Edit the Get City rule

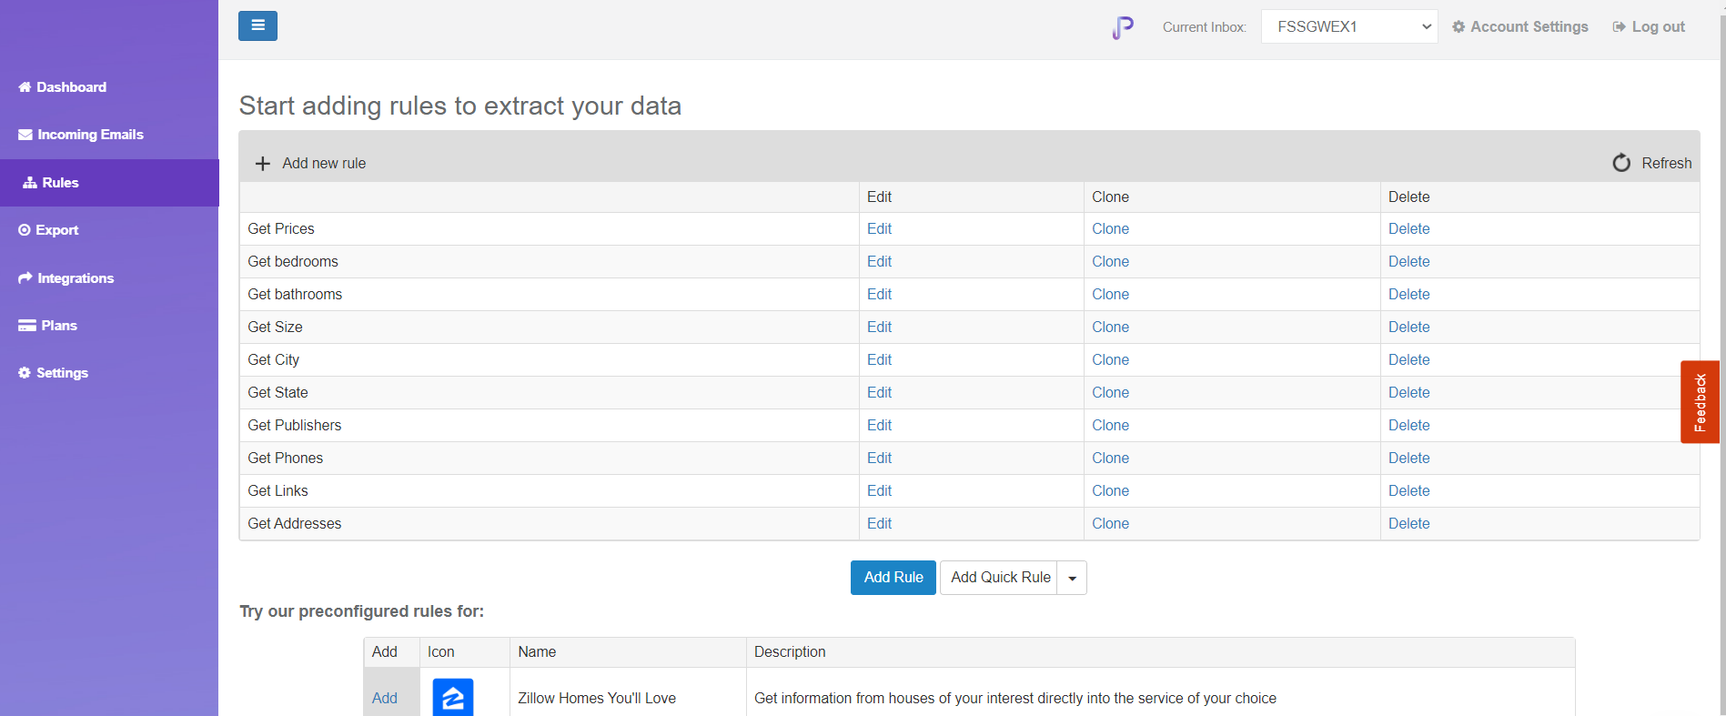879,360
